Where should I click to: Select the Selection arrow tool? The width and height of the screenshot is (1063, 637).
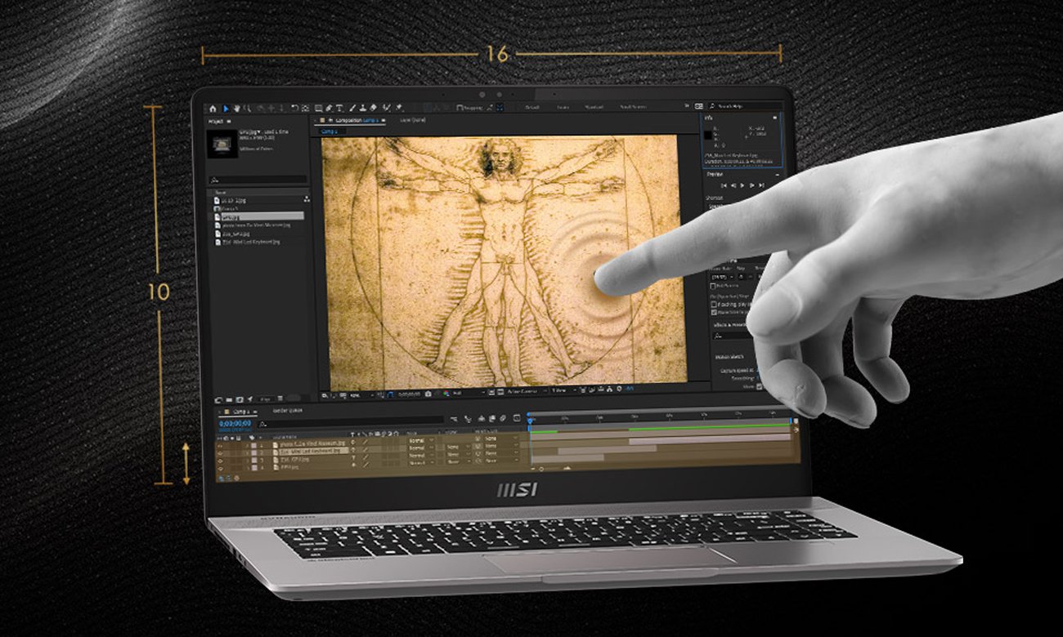click(x=226, y=108)
